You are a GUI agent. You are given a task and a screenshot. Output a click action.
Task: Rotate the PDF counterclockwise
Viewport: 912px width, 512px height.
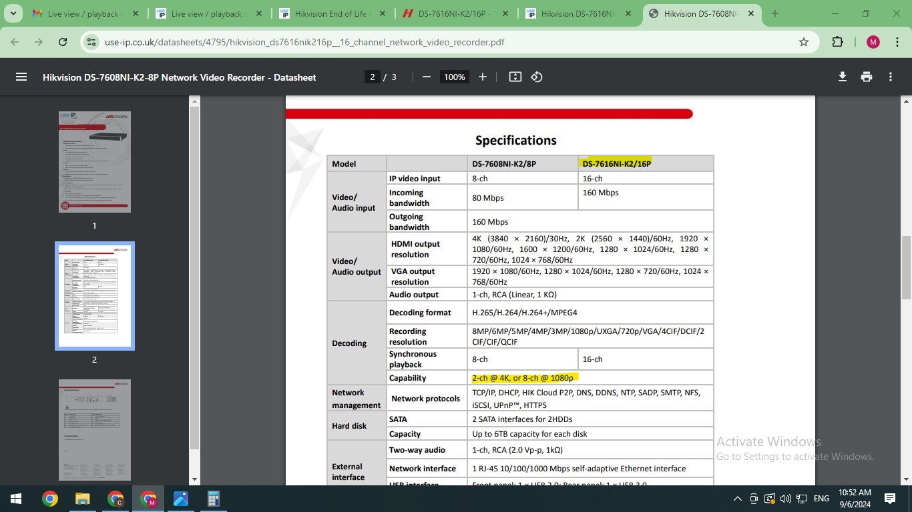tap(537, 77)
